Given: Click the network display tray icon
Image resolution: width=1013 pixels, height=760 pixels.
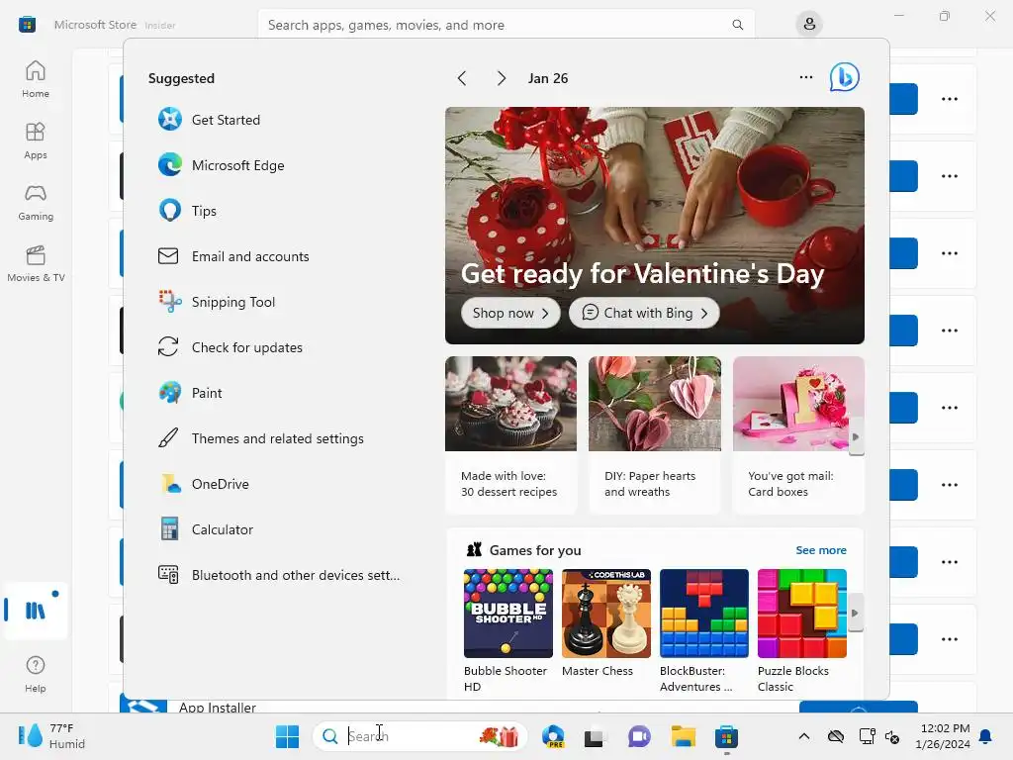Looking at the screenshot, I should click(x=867, y=736).
